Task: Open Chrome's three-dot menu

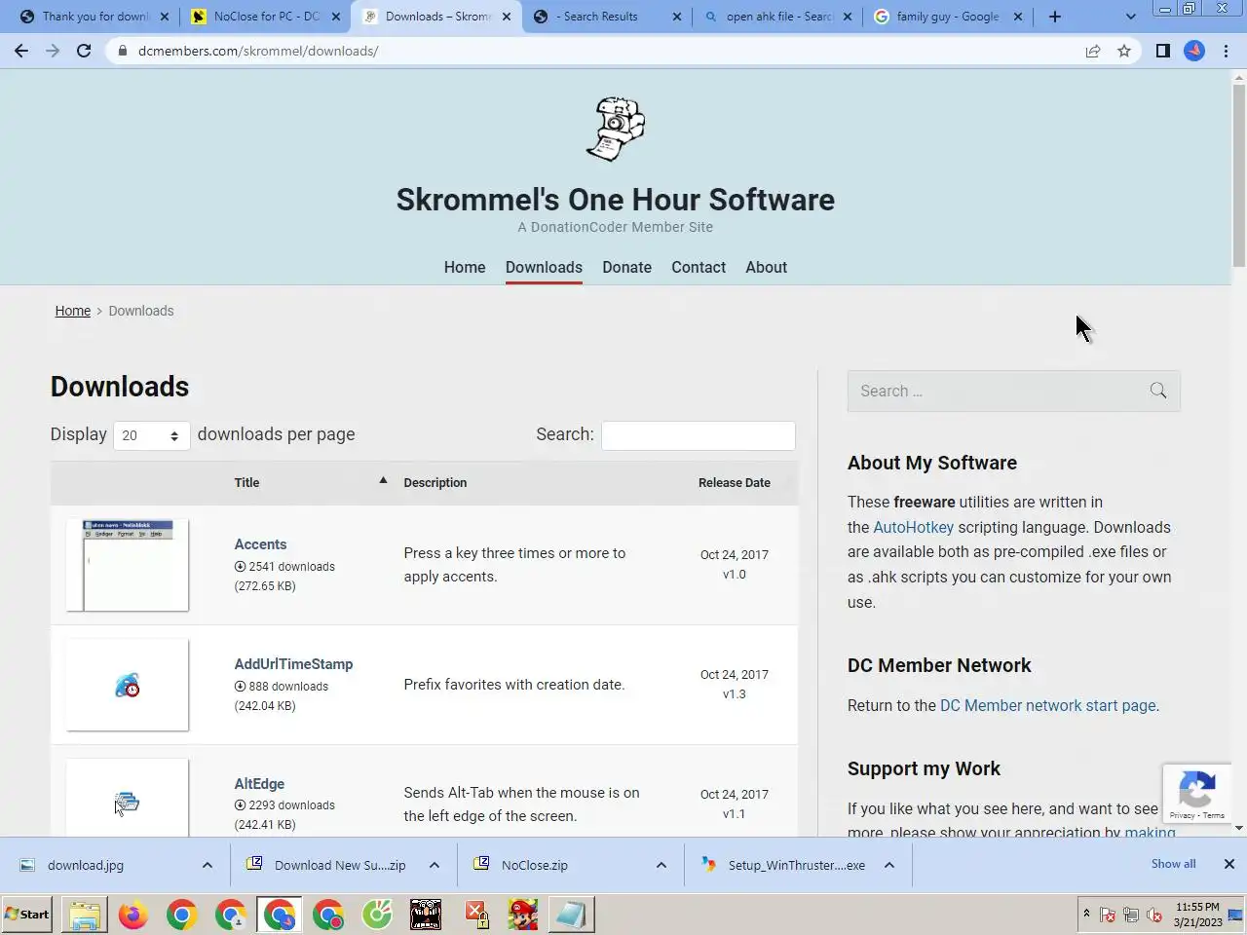Action: (1226, 51)
